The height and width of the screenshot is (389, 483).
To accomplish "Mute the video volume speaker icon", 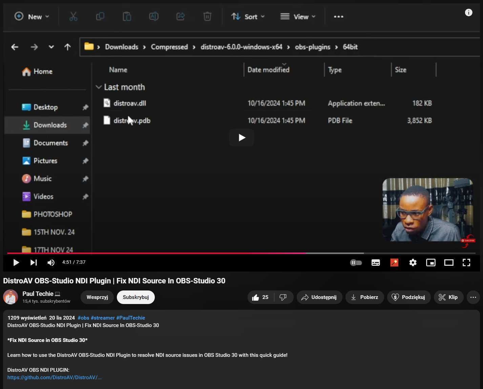I will (x=51, y=262).
